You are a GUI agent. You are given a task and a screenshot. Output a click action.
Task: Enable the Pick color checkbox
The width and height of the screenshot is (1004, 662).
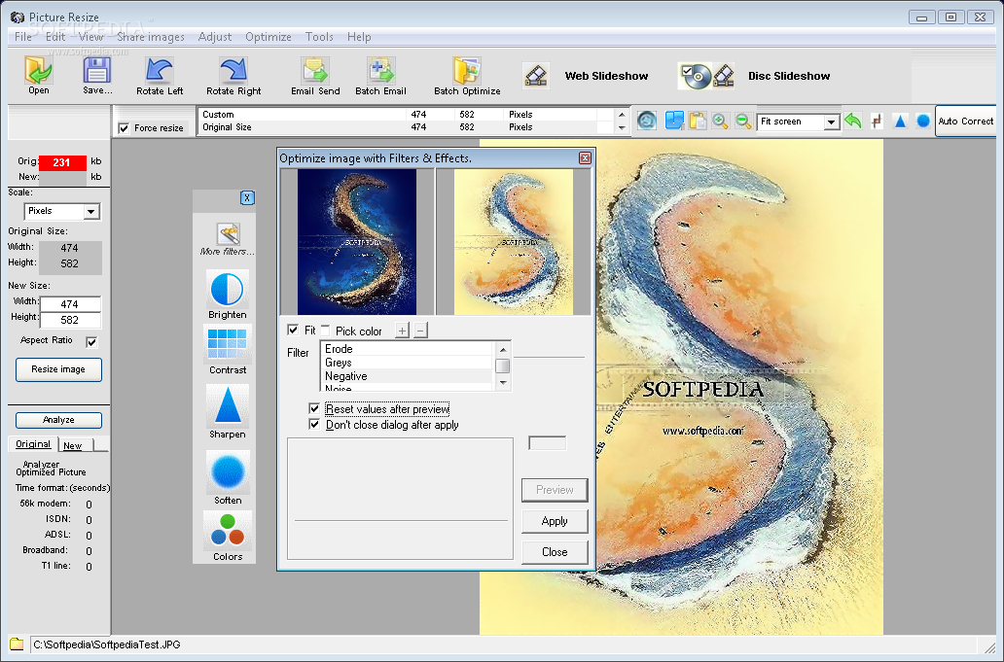click(x=325, y=331)
